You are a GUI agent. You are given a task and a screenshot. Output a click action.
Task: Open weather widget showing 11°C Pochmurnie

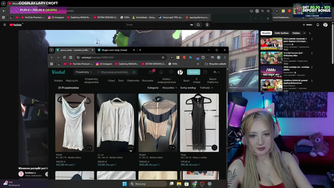(11, 184)
